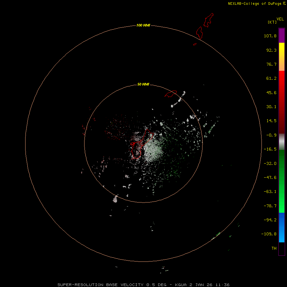Click the yellow-orange color band in legend
The height and width of the screenshot is (287, 287).
tap(282, 57)
